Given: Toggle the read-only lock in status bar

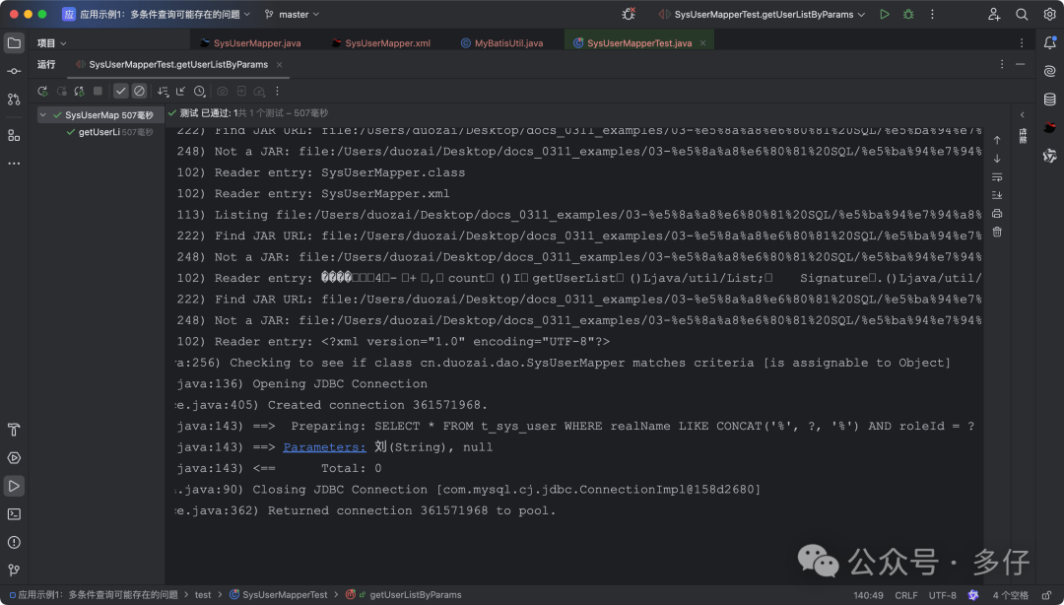Looking at the screenshot, I should 1047,595.
